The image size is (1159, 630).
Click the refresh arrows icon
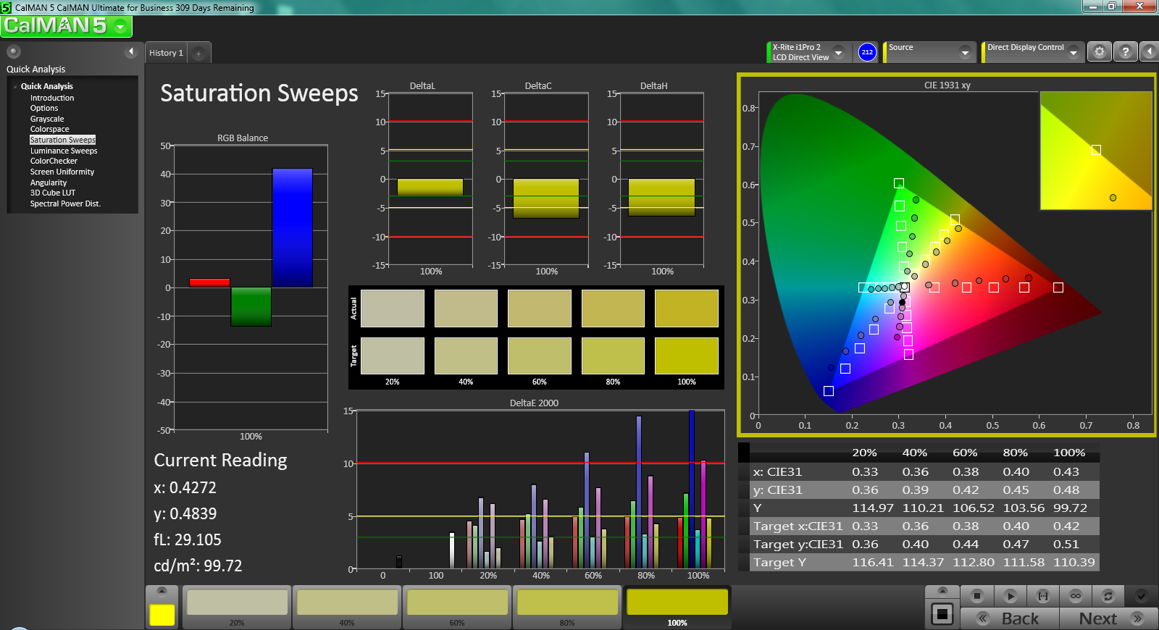pyautogui.click(x=1108, y=596)
